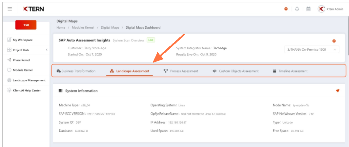Click the Landscape Assessment network icon
This screenshot has width=349, height=147.
[112, 71]
